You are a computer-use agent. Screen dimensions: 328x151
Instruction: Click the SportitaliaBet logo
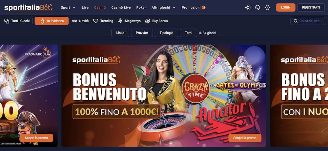[x=29, y=8]
